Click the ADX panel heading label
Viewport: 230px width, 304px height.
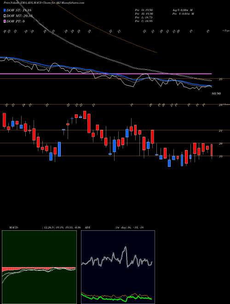coord(87,228)
